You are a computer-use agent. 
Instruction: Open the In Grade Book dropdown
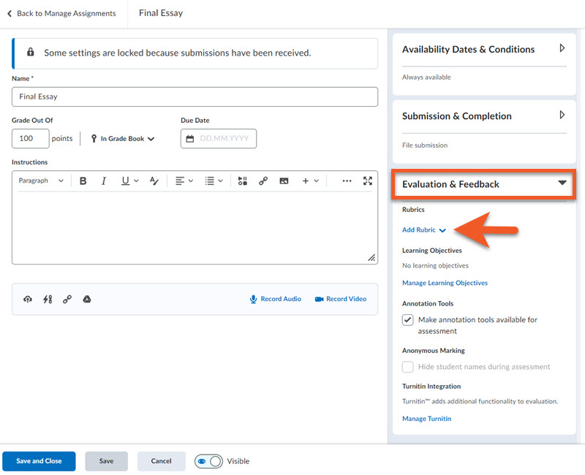123,139
